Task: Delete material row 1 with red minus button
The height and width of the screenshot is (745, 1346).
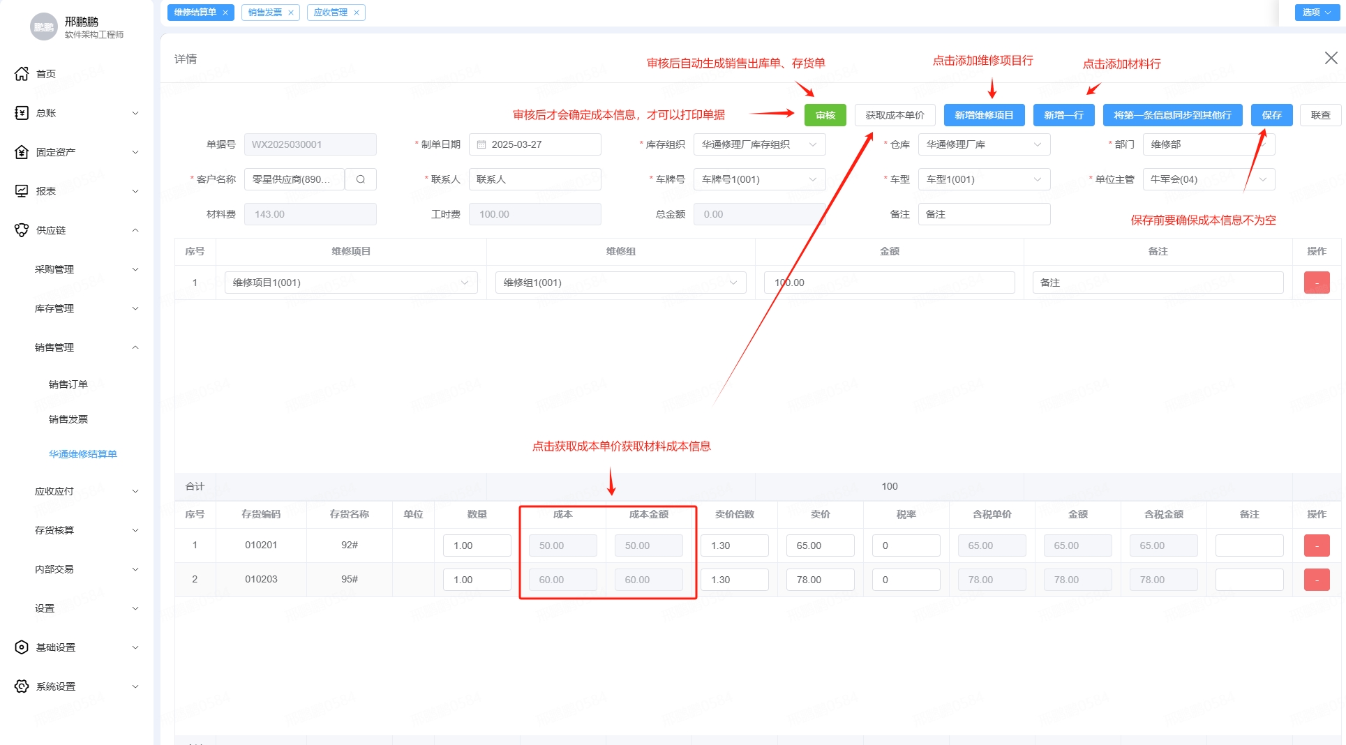Action: click(1316, 545)
